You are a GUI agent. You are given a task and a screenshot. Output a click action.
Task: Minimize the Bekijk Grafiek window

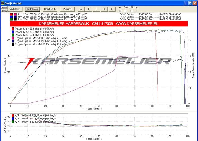186,3
